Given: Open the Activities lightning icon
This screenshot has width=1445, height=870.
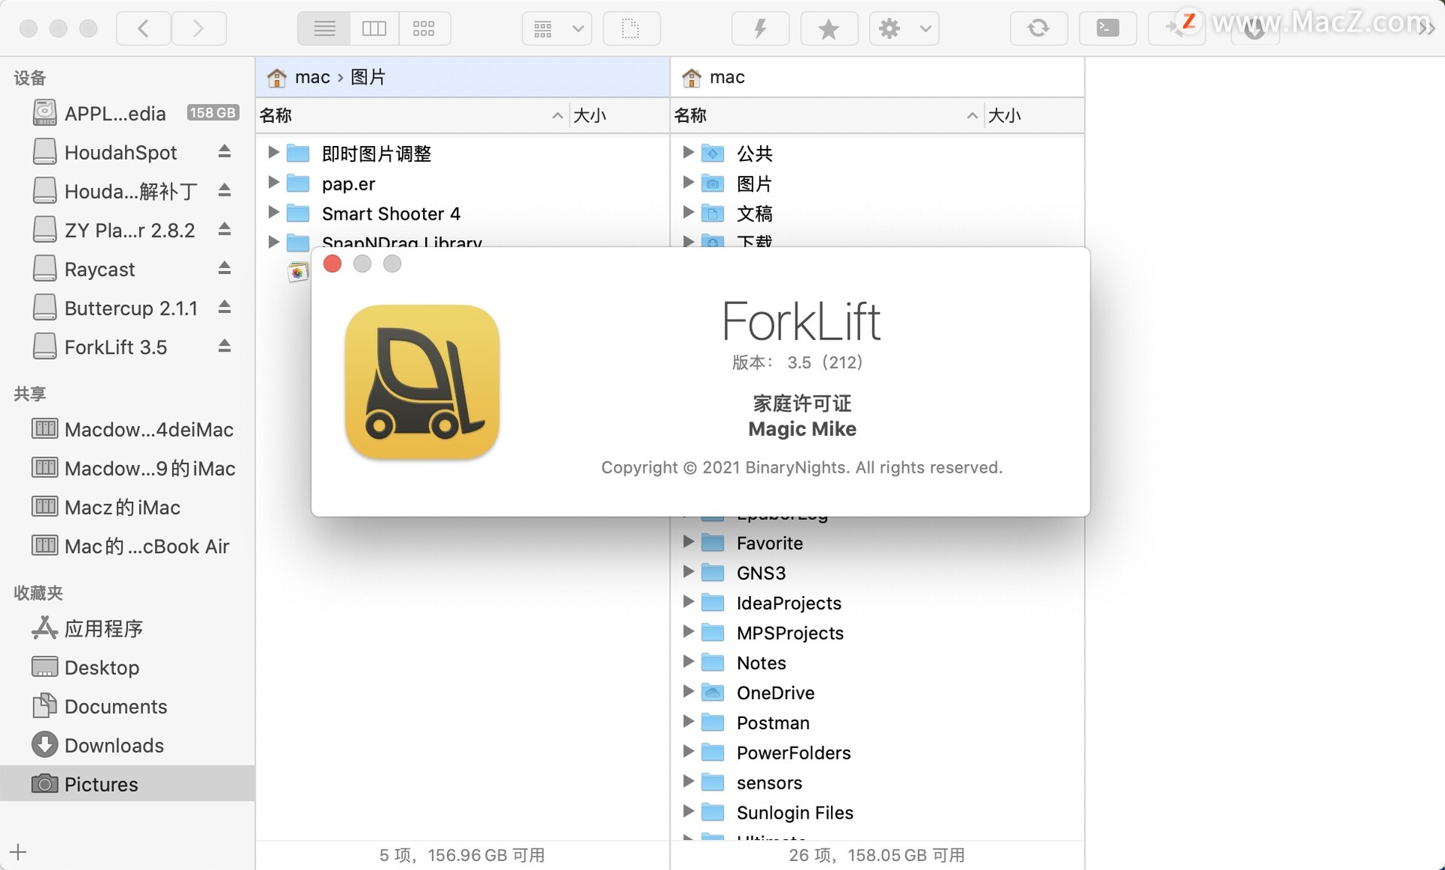Looking at the screenshot, I should click(x=760, y=28).
